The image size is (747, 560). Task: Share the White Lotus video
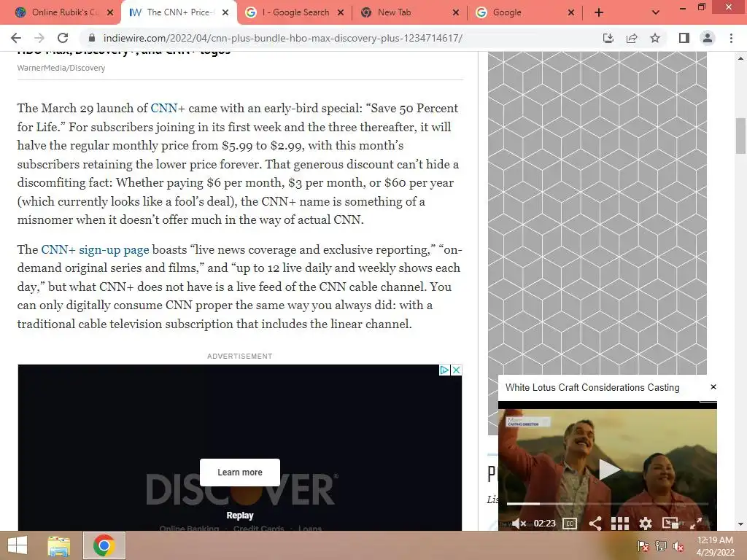coord(595,524)
